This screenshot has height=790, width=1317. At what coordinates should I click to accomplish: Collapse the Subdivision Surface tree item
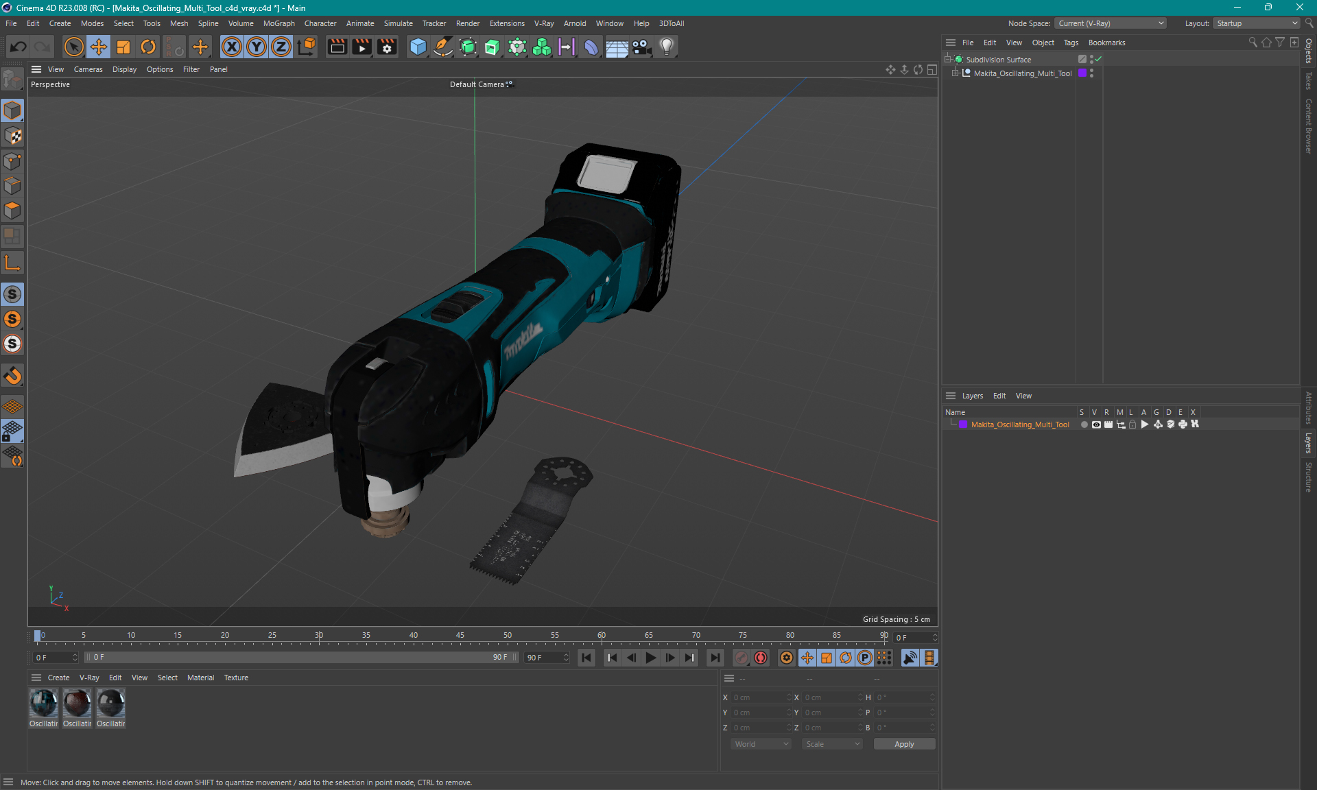[948, 60]
